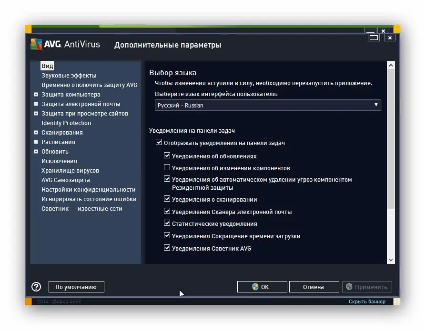Expand the 'Сканирования' tree node
Image resolution: width=425 pixels, height=330 pixels.
coord(36,132)
